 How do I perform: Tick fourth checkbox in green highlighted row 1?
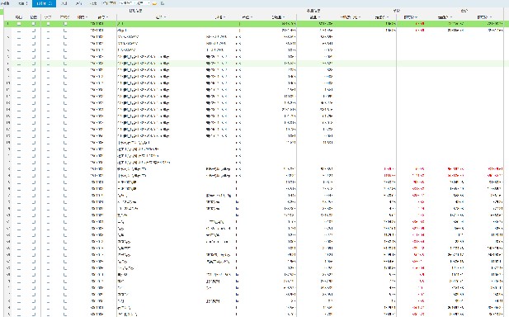(65, 24)
